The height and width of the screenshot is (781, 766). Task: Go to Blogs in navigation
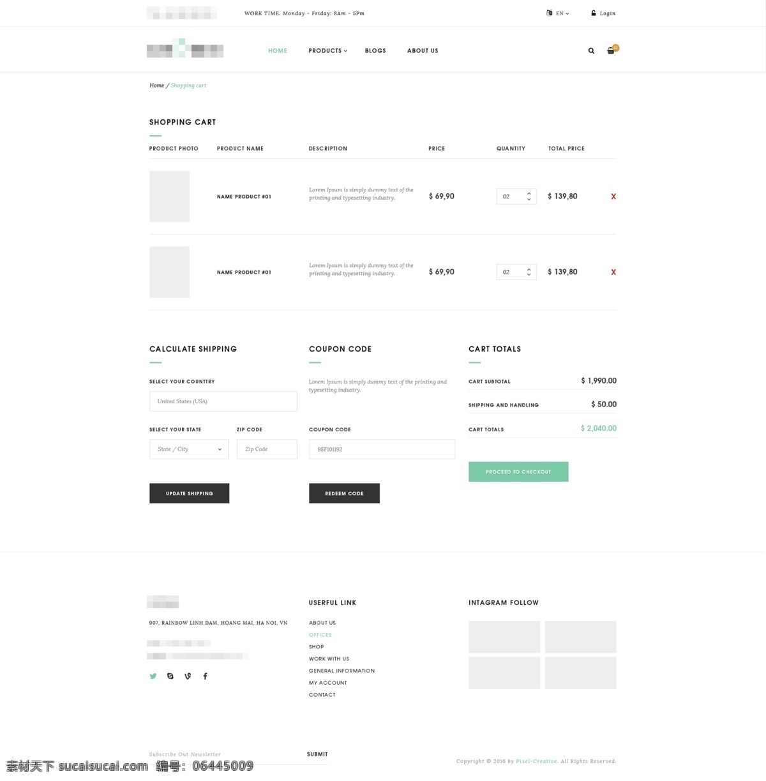[x=375, y=50]
